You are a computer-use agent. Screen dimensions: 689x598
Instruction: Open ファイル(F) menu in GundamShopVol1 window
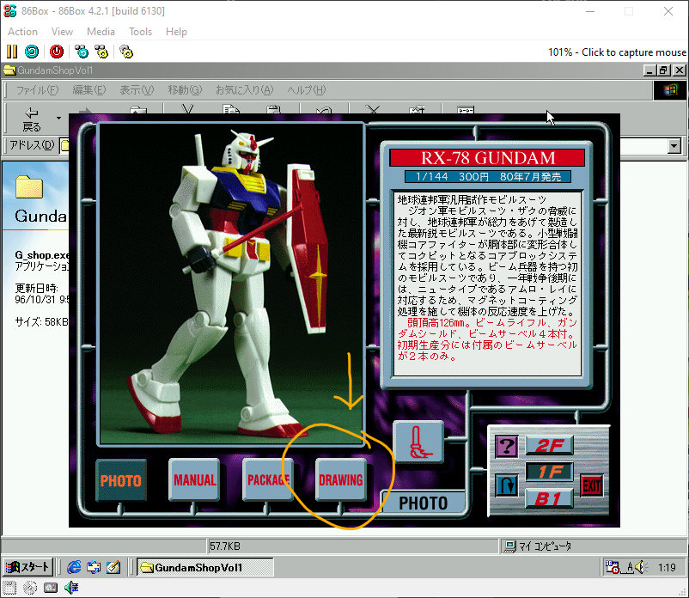(x=37, y=90)
